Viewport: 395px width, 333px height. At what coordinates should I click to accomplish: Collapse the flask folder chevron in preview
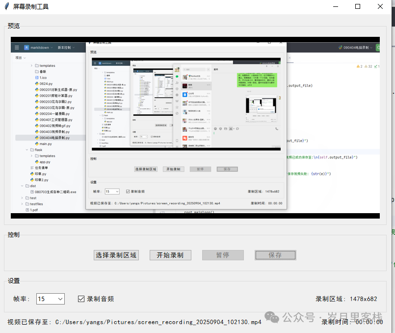click(x=27, y=150)
